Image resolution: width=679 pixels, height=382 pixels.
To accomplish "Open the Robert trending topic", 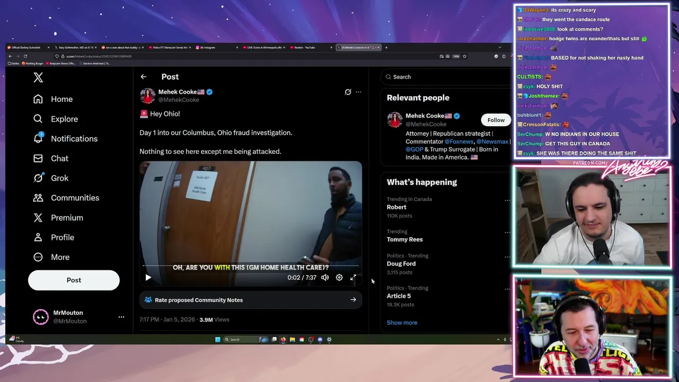I will [x=397, y=207].
